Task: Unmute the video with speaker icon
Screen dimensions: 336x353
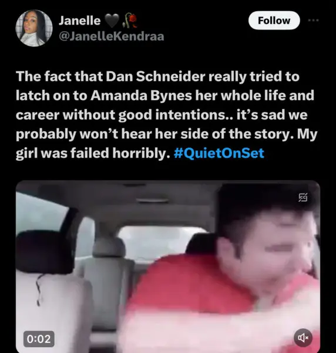Action: coord(303,338)
